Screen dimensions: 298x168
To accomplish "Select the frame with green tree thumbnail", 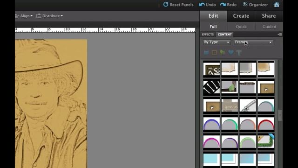I will point(230,87).
